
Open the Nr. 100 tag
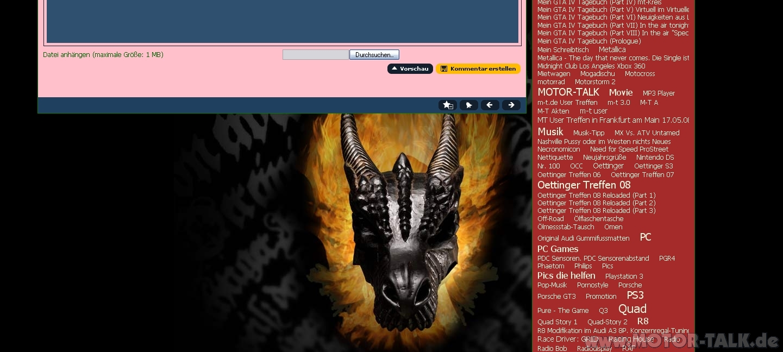click(x=549, y=166)
